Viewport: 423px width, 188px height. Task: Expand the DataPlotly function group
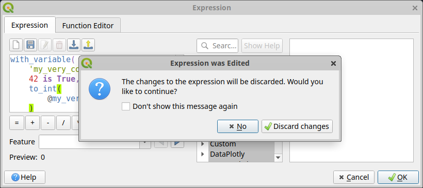203,154
